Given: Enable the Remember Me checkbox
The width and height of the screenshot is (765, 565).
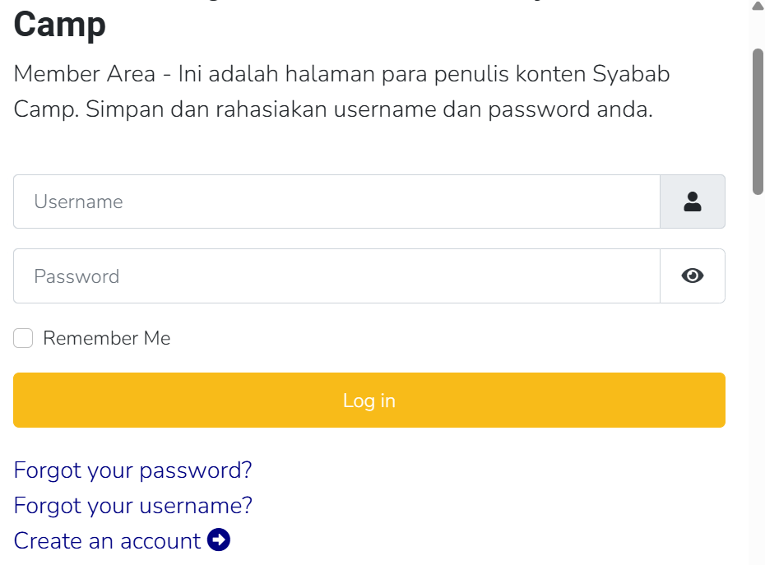Looking at the screenshot, I should (23, 338).
